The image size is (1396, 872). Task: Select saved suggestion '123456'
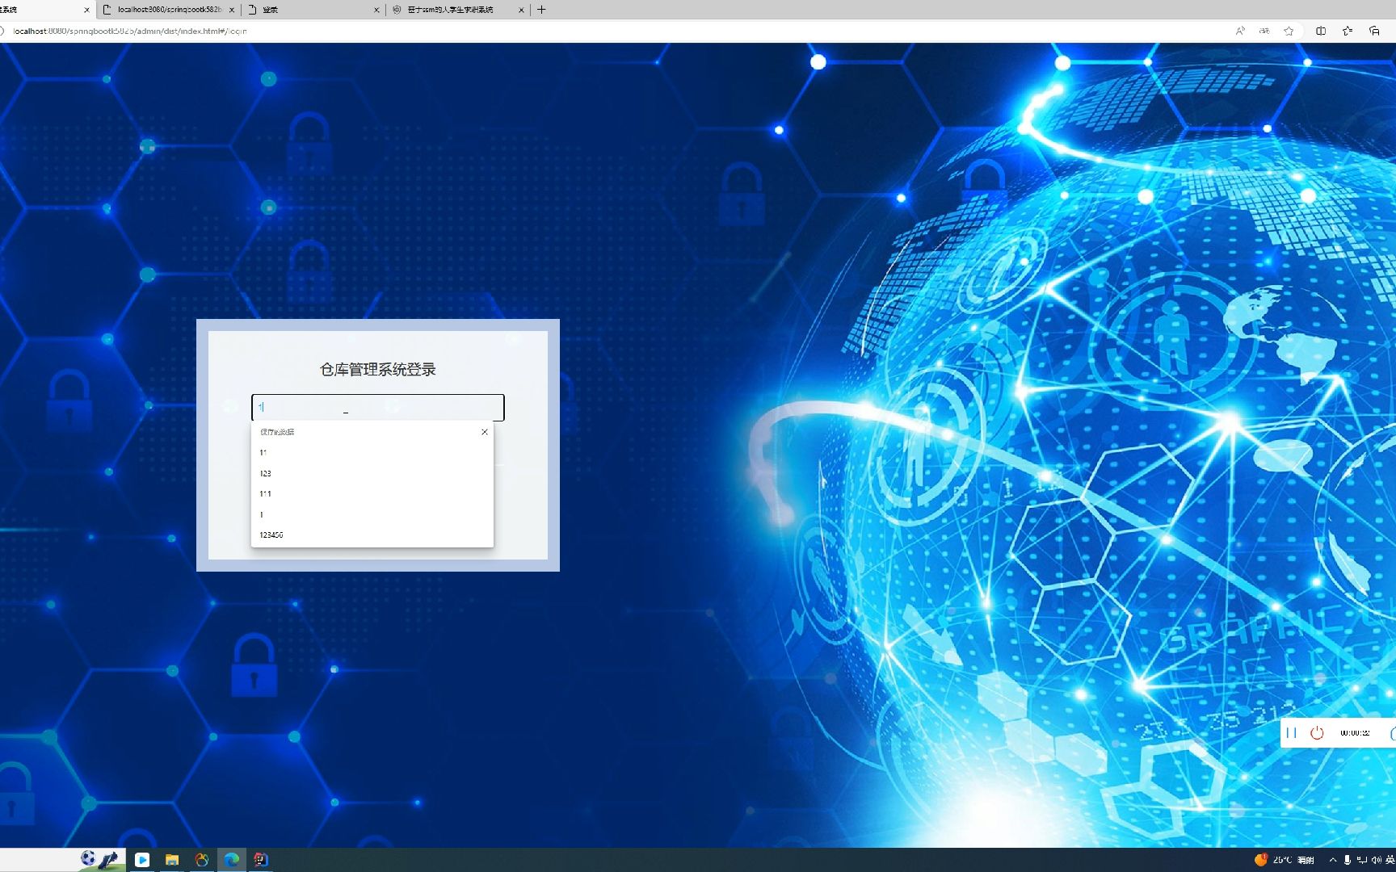372,535
